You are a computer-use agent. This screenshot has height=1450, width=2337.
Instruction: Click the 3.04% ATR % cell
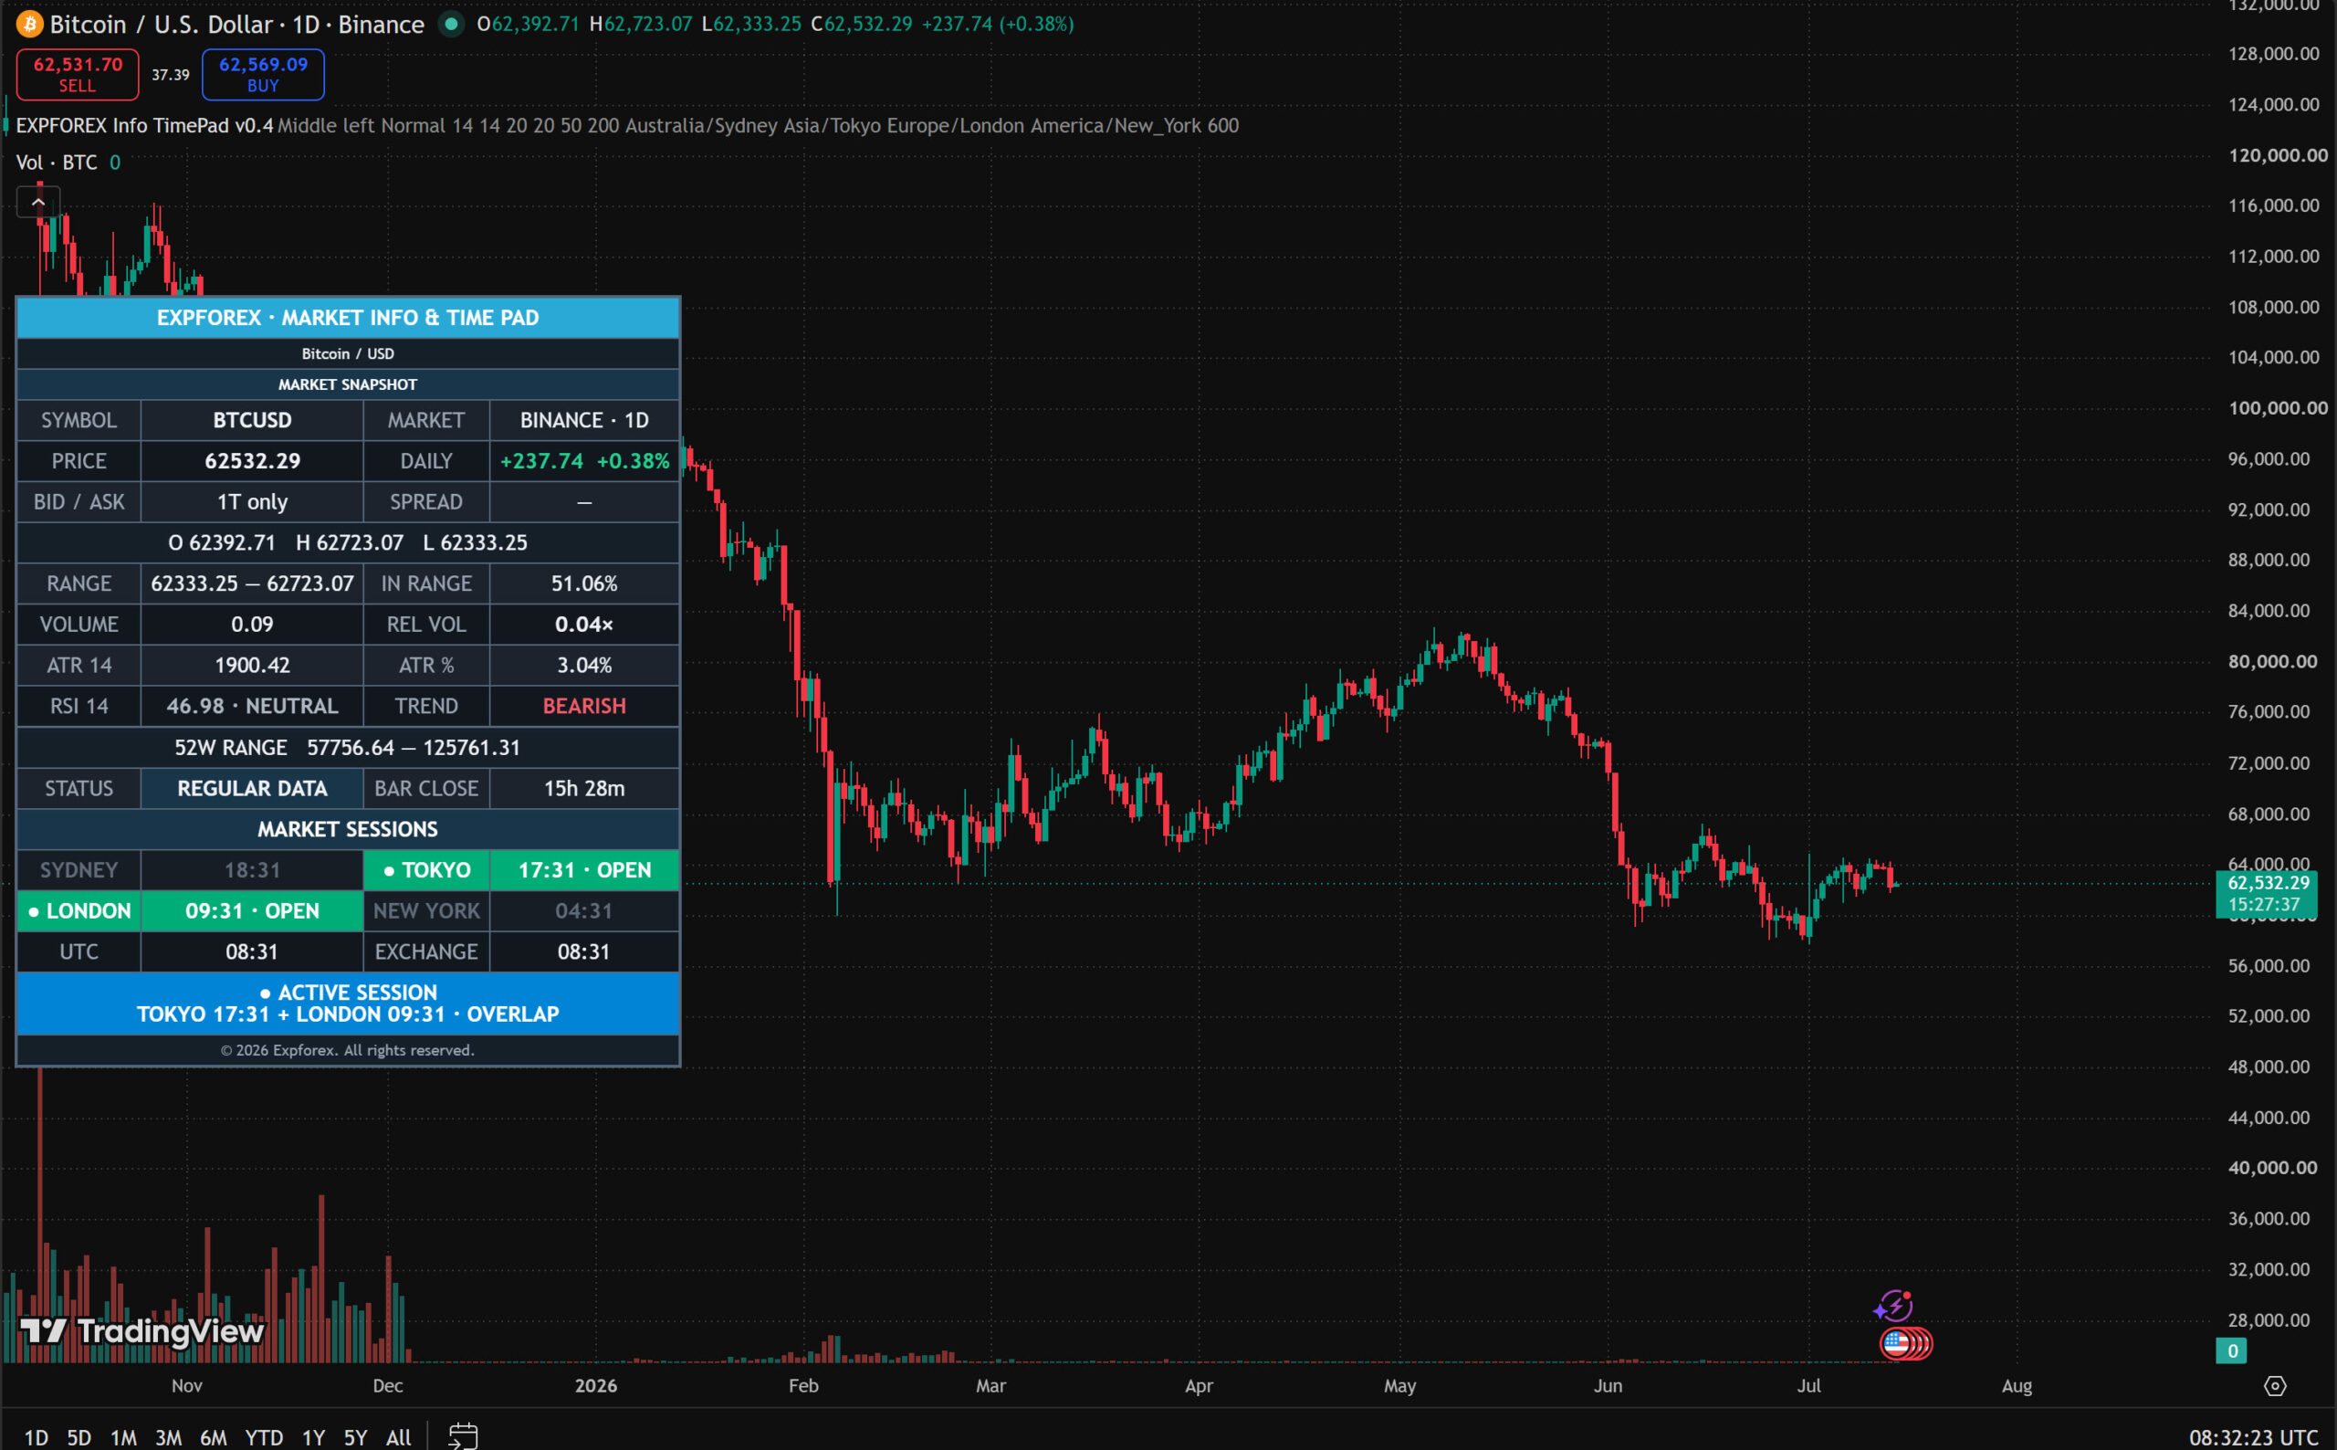tap(583, 665)
